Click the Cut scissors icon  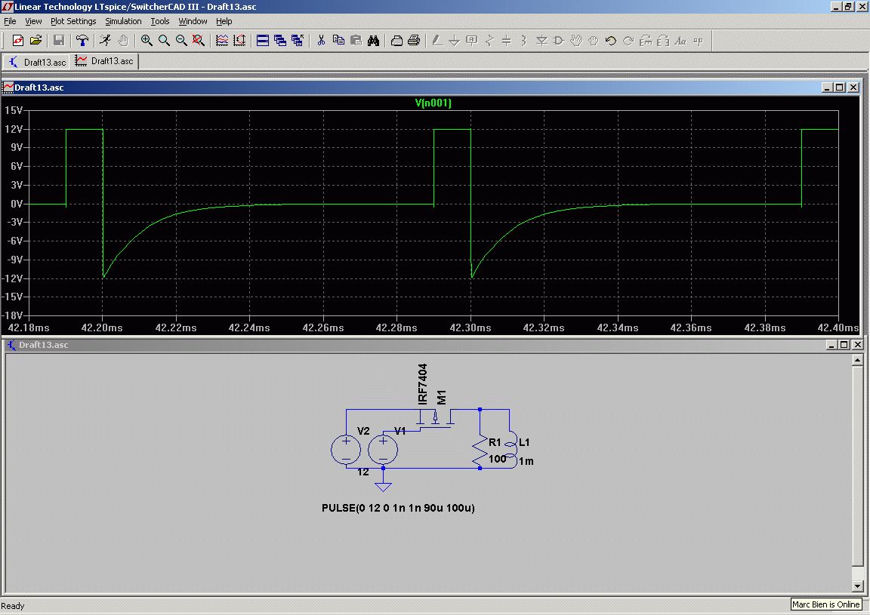[320, 41]
